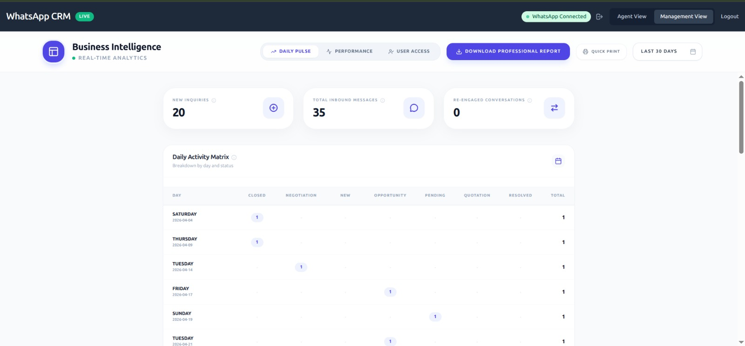The height and width of the screenshot is (346, 745).
Task: Click the scrollbar up arrow
Action: point(741,77)
